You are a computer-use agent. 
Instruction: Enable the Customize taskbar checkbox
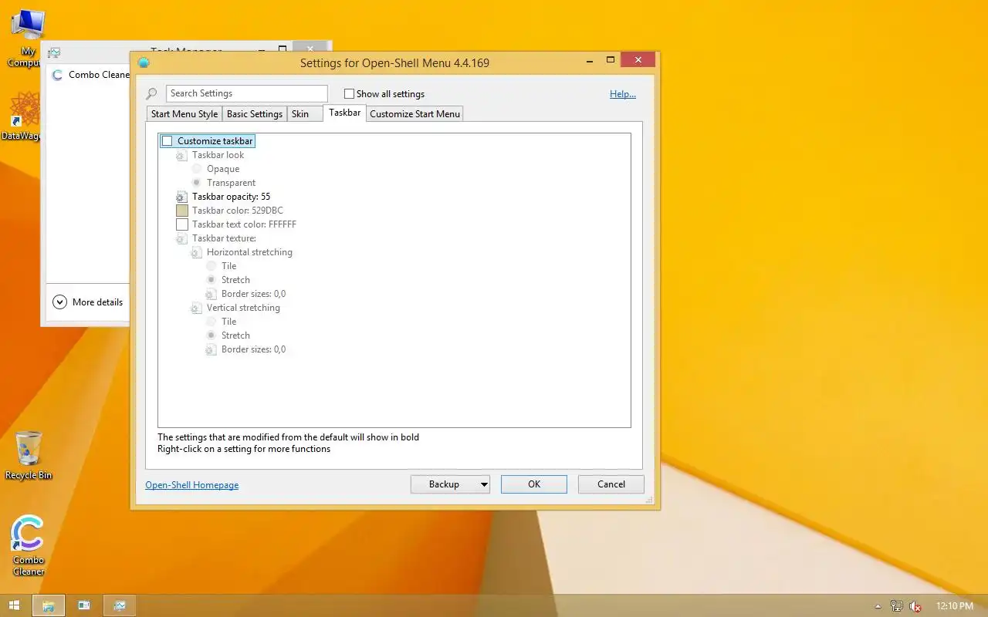pyautogui.click(x=167, y=141)
